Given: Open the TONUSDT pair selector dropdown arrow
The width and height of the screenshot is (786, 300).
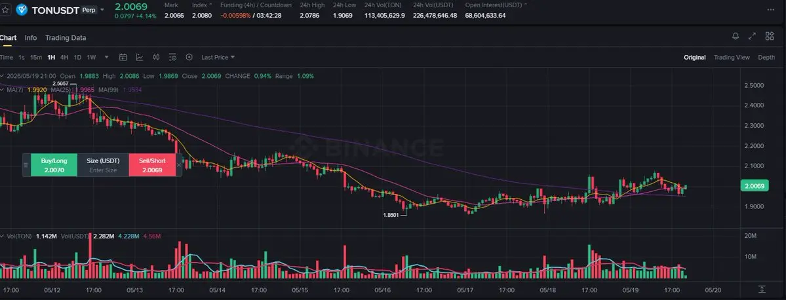Looking at the screenshot, I should tap(103, 10).
